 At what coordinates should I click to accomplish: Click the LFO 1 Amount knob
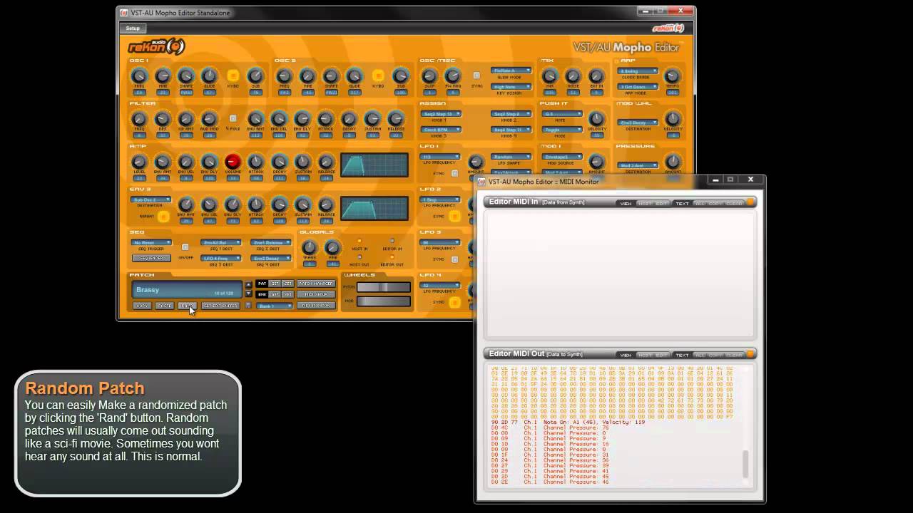476,162
